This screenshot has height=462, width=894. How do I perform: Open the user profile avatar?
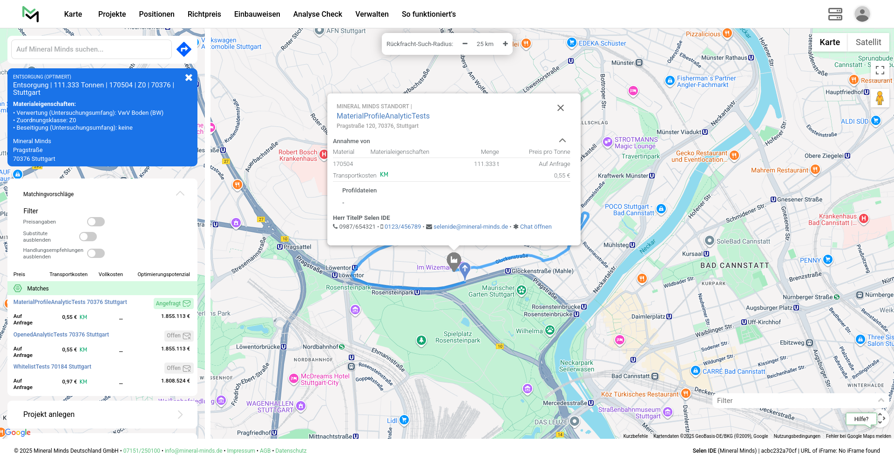pos(862,14)
